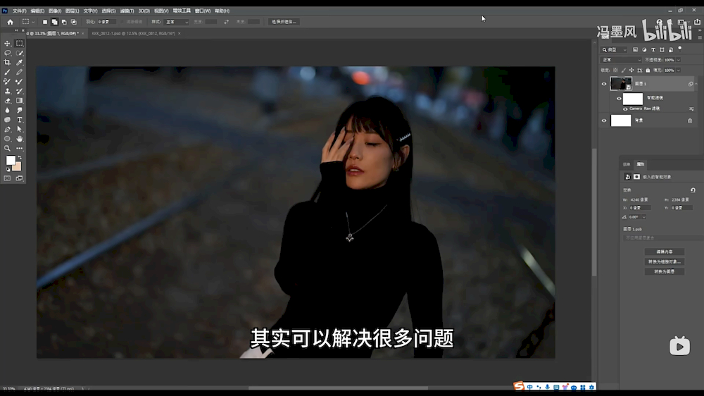The width and height of the screenshot is (704, 396).
Task: Click the Home icon in options bar
Action: 10,22
